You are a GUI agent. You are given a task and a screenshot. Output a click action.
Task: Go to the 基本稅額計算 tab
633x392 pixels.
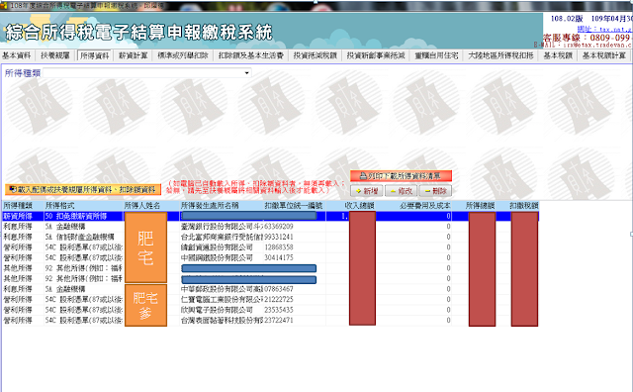603,55
